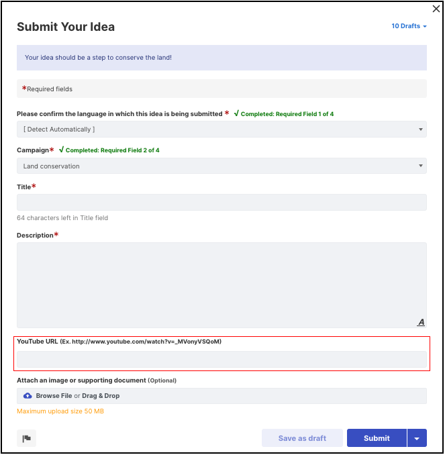Click the Drag & Drop text

click(x=101, y=396)
